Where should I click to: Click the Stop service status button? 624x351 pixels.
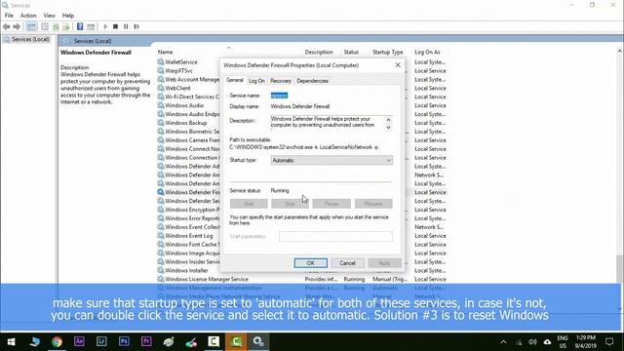(290, 204)
